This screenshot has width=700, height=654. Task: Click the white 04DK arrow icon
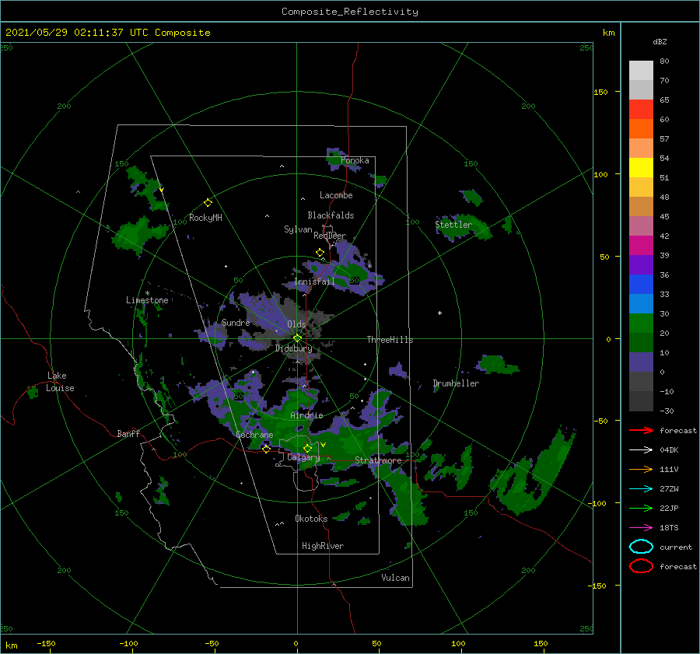(641, 449)
